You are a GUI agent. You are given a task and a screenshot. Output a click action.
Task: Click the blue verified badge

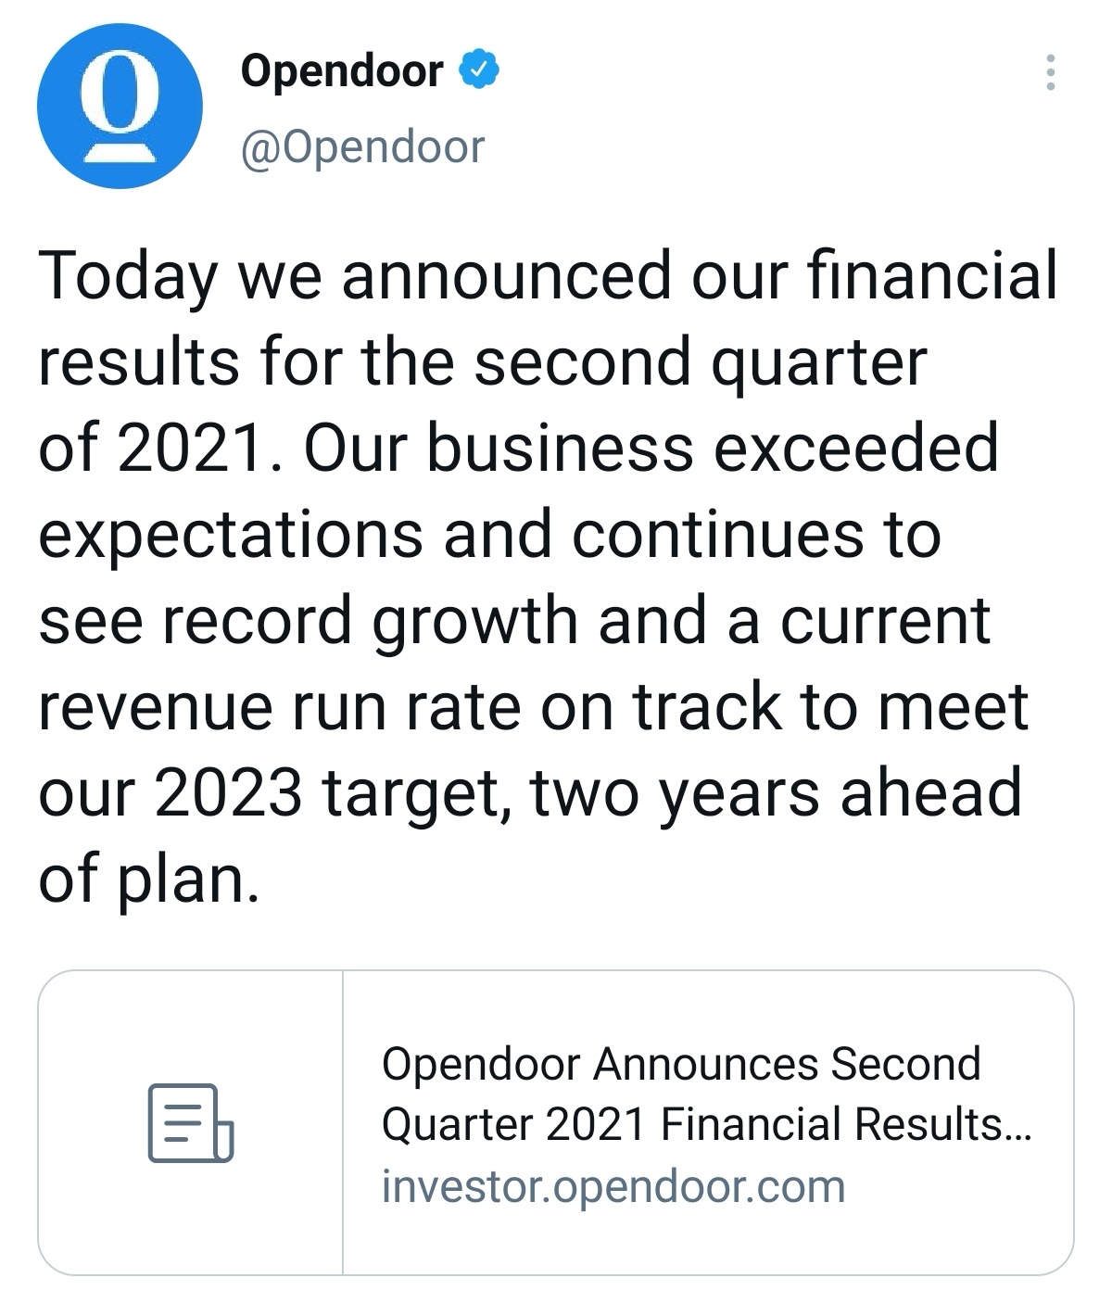479,70
